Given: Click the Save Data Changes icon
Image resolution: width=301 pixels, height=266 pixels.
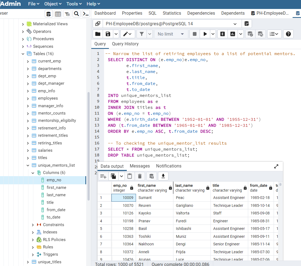Looking at the screenshot, I should pyautogui.click(x=151, y=176).
